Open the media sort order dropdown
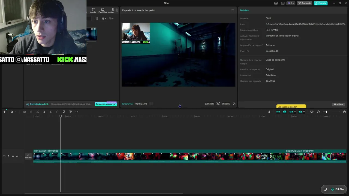This screenshot has width=349, height=196. click(104, 19)
